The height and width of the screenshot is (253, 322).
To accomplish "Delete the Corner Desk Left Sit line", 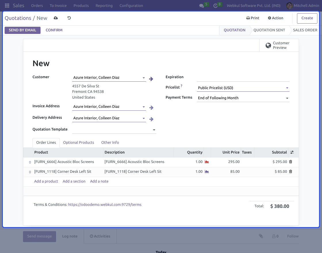I will [x=291, y=171].
